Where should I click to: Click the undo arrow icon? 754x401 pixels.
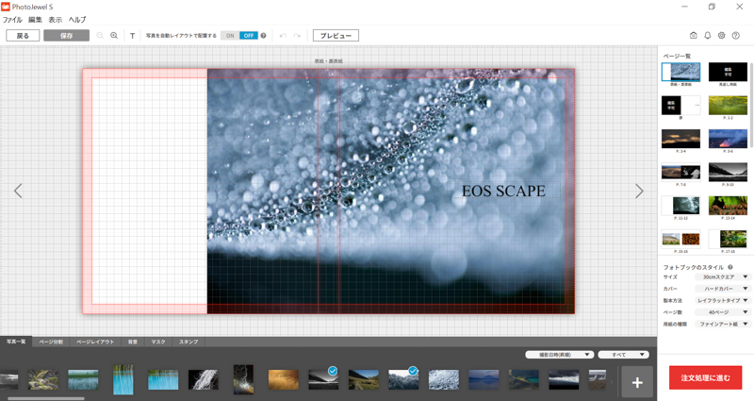pyautogui.click(x=283, y=36)
